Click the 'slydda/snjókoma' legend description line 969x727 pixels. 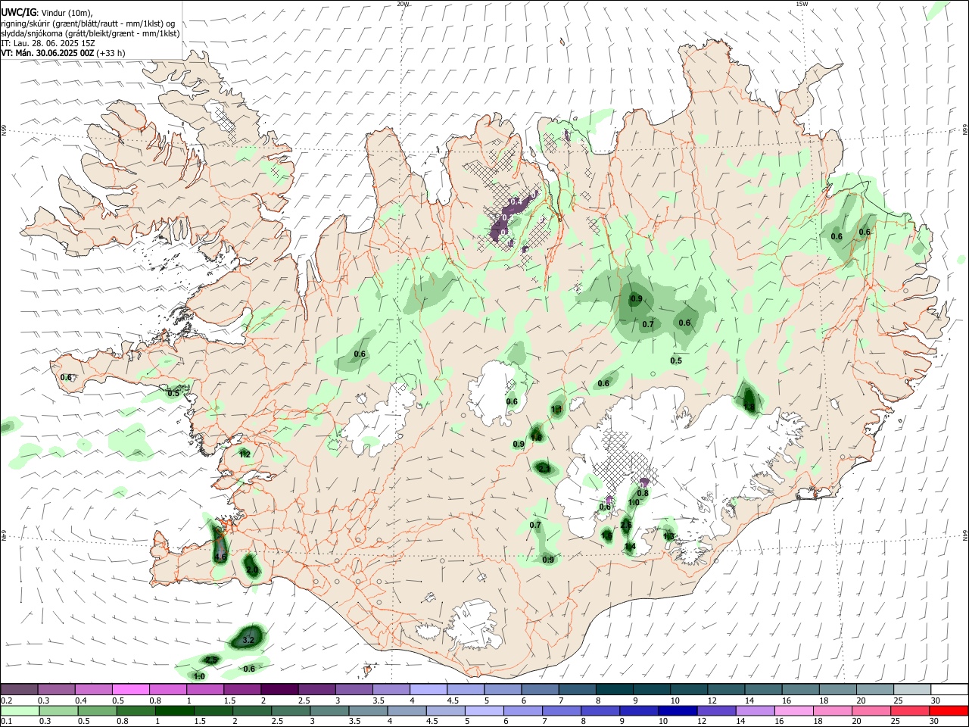click(90, 33)
